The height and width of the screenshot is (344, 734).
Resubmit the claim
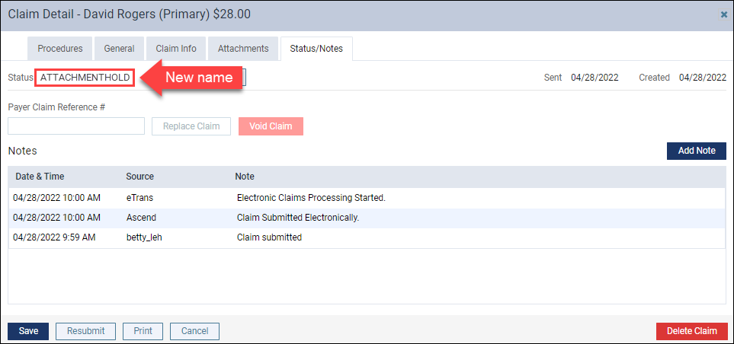[85, 331]
